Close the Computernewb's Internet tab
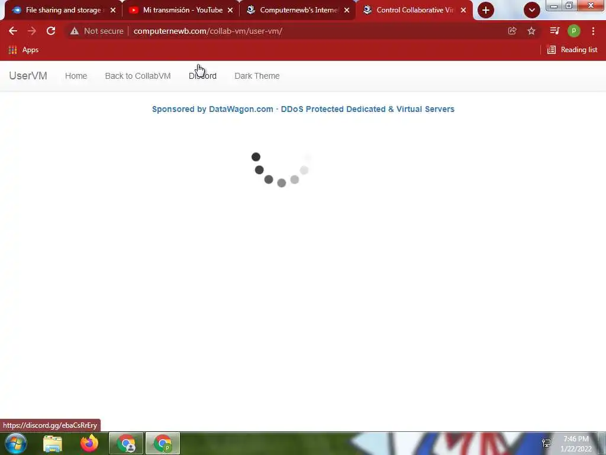The width and height of the screenshot is (606, 455). click(347, 10)
